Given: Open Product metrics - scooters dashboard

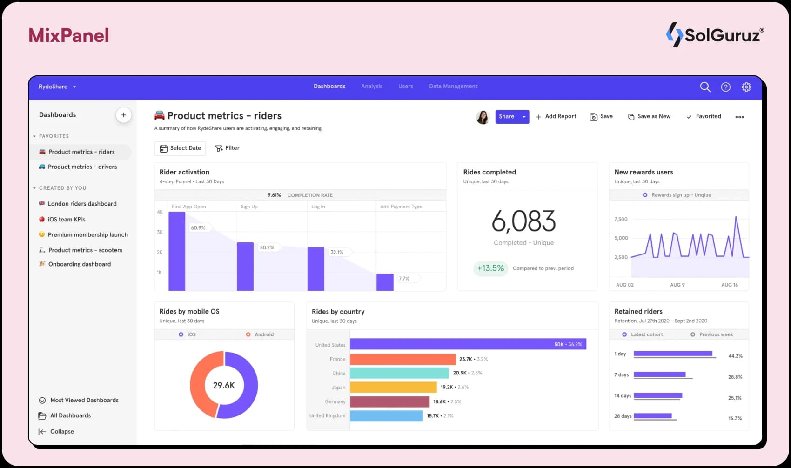Looking at the screenshot, I should (85, 250).
